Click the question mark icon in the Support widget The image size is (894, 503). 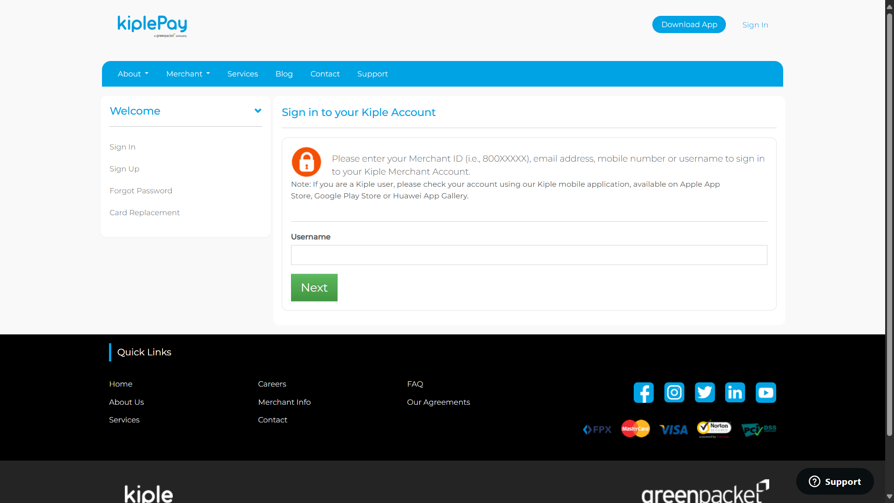(x=814, y=482)
